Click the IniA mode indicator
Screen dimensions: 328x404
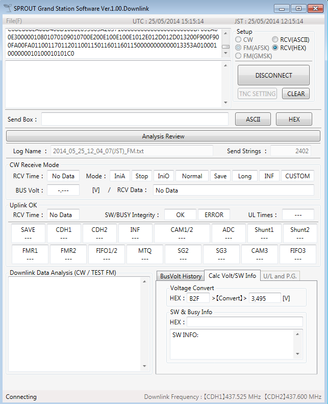(120, 176)
